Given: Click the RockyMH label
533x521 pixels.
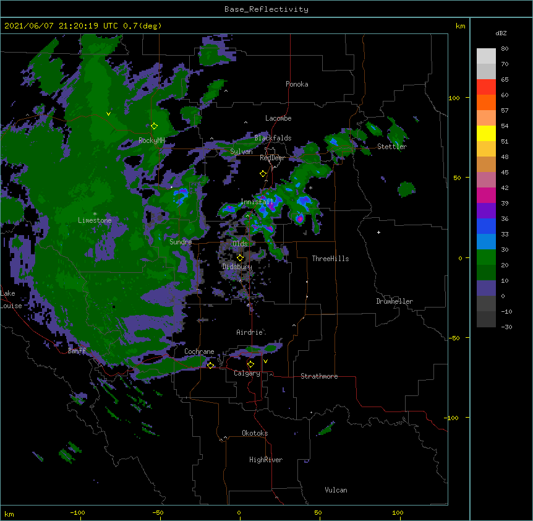Looking at the screenshot, I should point(151,140).
